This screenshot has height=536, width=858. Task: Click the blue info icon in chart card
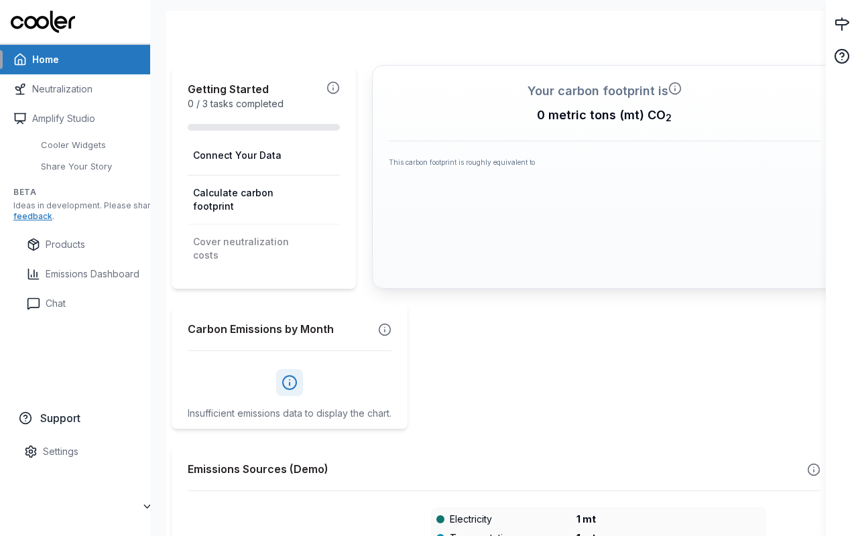tap(290, 383)
